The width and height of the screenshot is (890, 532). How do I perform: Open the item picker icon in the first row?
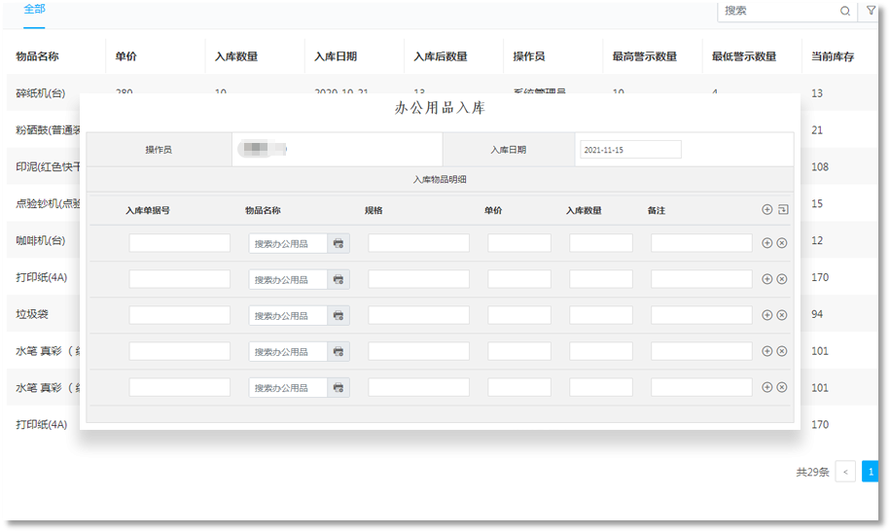click(x=338, y=243)
